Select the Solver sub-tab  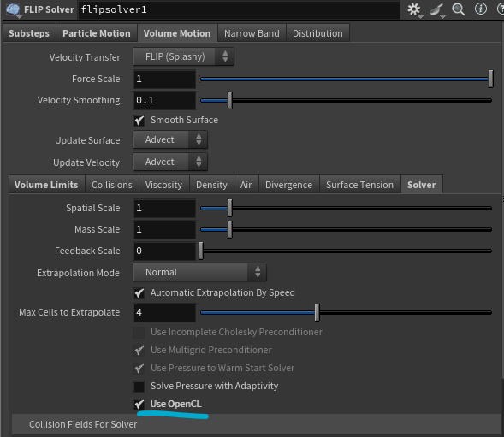(x=421, y=185)
